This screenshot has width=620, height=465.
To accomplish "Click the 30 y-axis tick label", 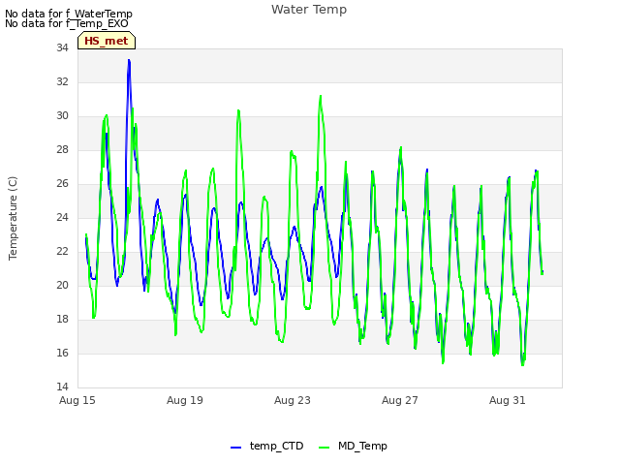I will (x=62, y=116).
